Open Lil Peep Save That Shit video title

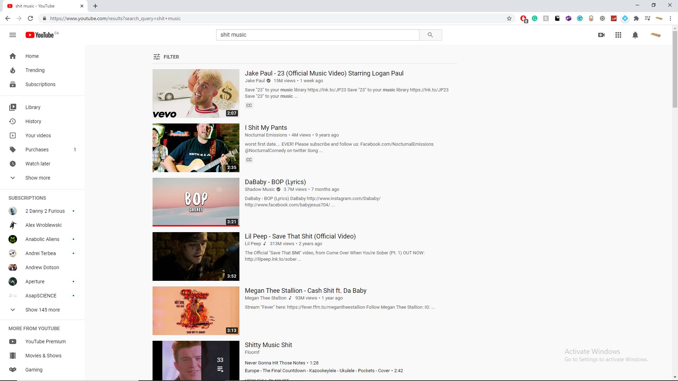300,236
